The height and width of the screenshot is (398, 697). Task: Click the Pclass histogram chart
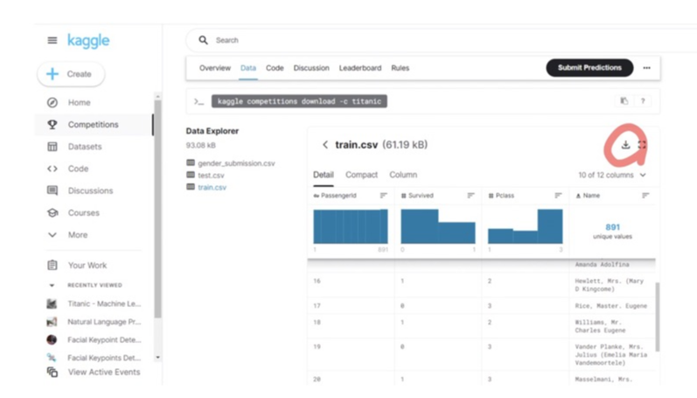click(525, 227)
